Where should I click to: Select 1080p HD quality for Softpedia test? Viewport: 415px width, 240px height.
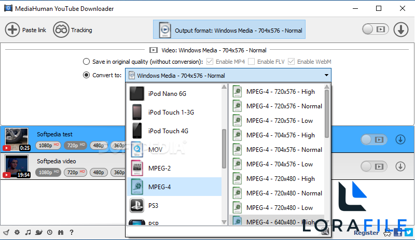click(x=48, y=145)
